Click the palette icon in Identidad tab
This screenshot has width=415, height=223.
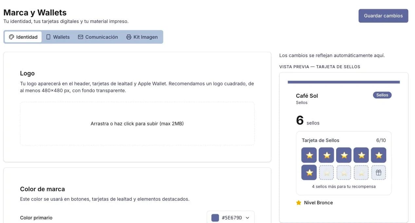click(x=11, y=37)
